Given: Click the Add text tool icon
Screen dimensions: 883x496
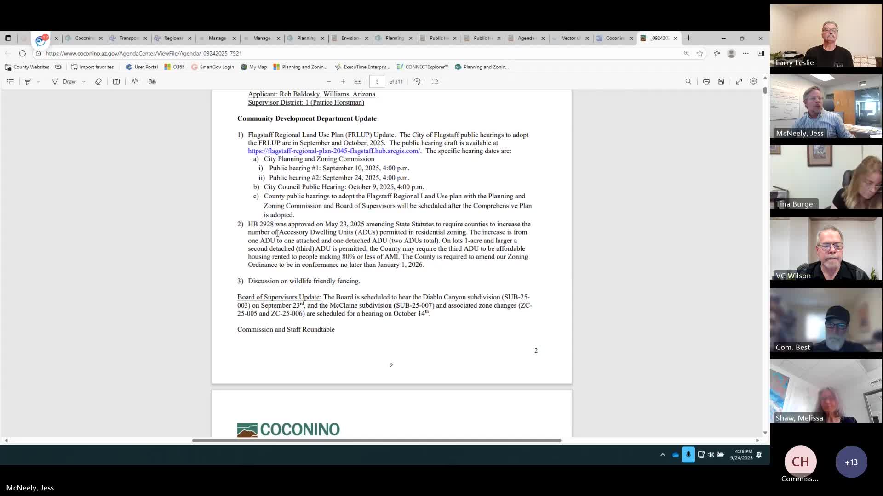Looking at the screenshot, I should pyautogui.click(x=116, y=81).
